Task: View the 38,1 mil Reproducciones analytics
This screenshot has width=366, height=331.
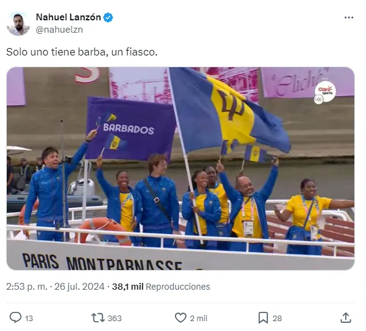Action: coord(161,287)
